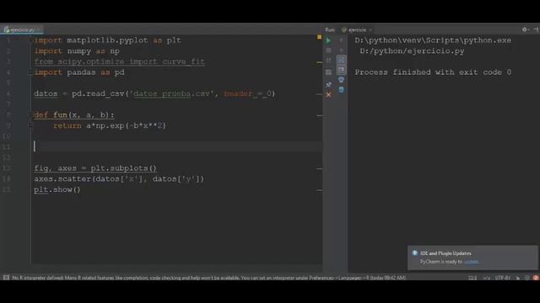
Task: Toggle tool windows icon in status bar
Action: [6, 278]
